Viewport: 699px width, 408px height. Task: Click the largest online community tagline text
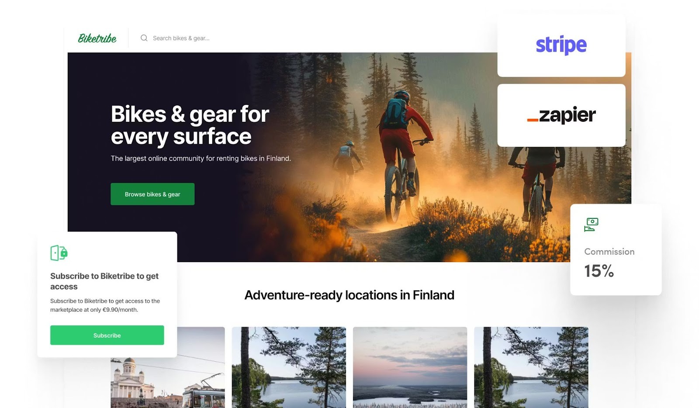point(201,158)
